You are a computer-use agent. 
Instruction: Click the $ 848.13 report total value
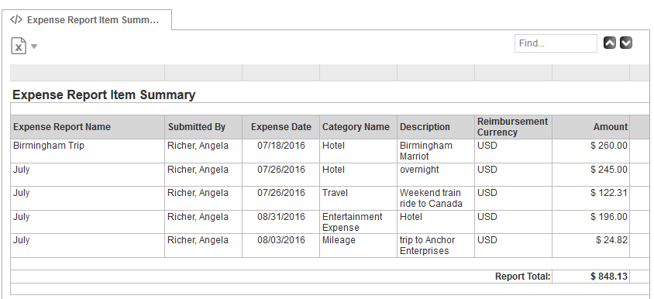coord(609,277)
